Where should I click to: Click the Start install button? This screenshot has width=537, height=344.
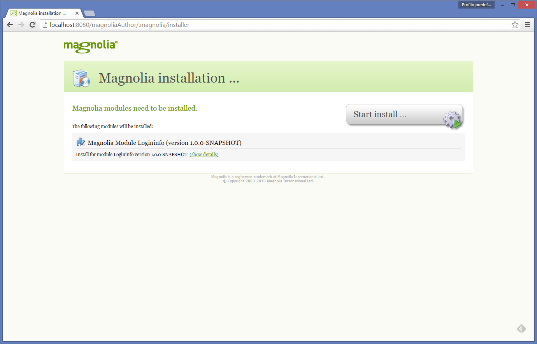pos(404,115)
